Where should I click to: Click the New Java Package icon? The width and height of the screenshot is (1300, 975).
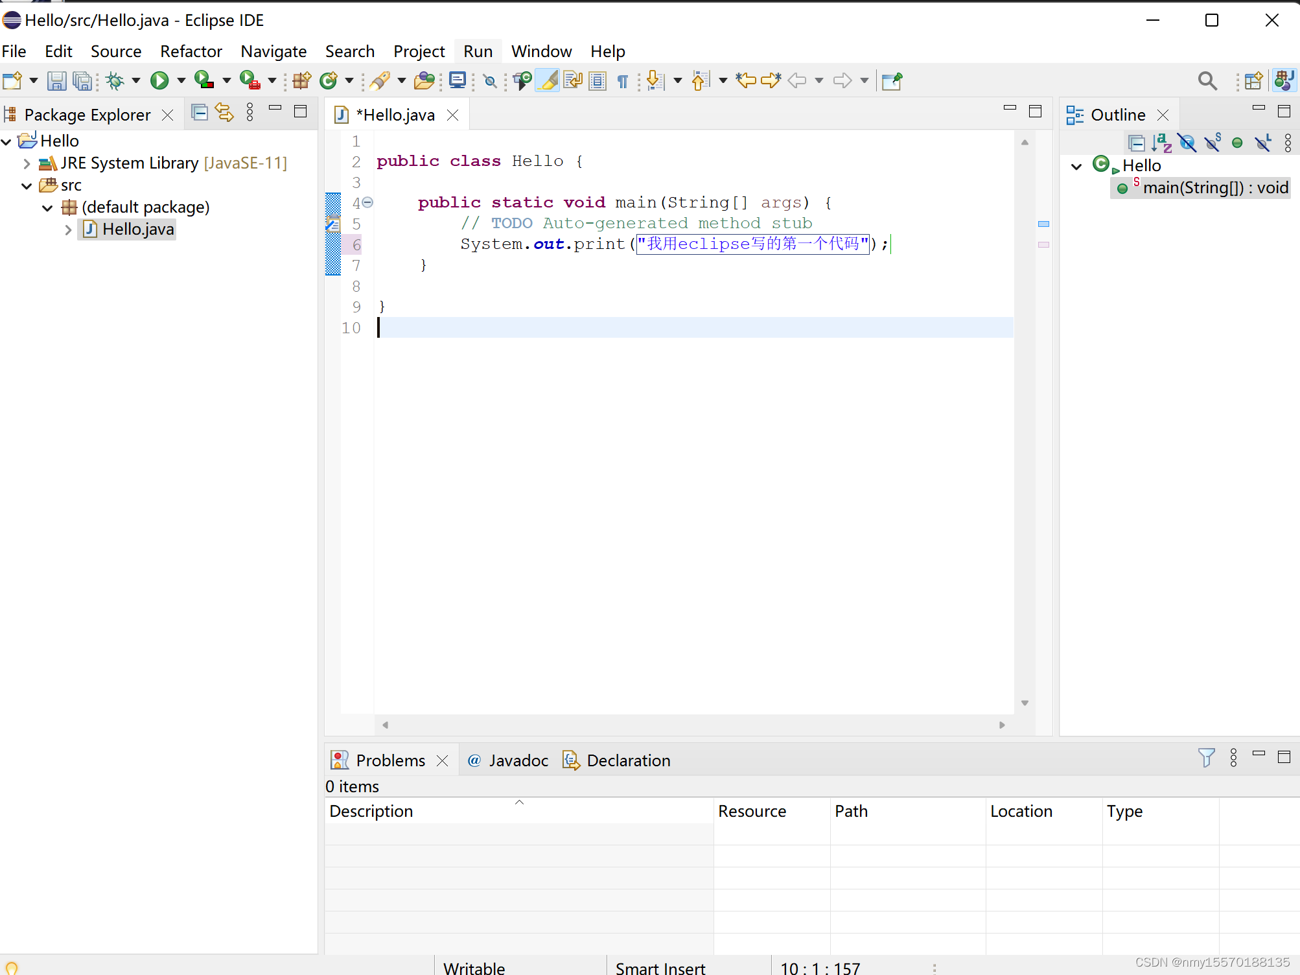pos(301,80)
